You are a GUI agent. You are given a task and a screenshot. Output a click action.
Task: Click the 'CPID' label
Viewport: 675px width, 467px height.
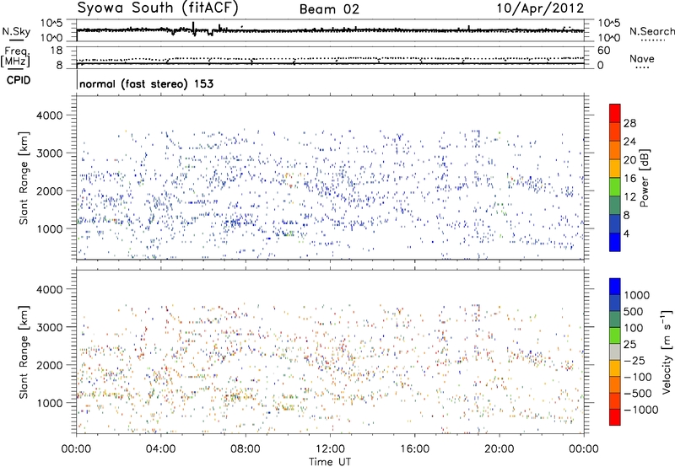(x=19, y=80)
